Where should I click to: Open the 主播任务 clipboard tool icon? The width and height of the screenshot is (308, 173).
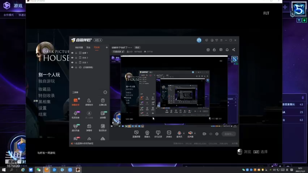[x=103, y=102]
